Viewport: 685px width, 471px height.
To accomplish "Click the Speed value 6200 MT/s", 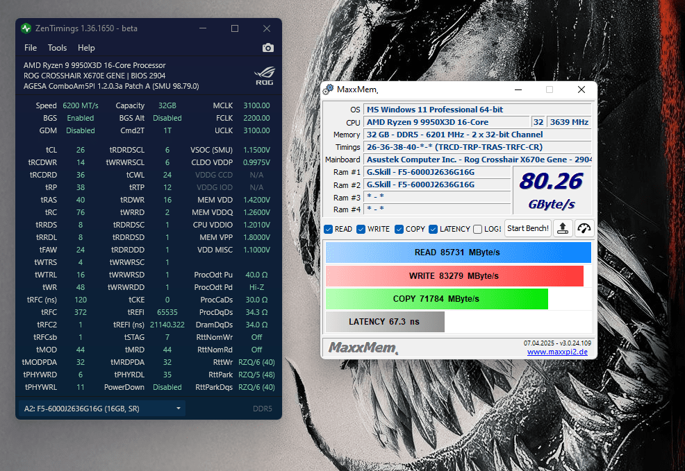I will point(81,105).
